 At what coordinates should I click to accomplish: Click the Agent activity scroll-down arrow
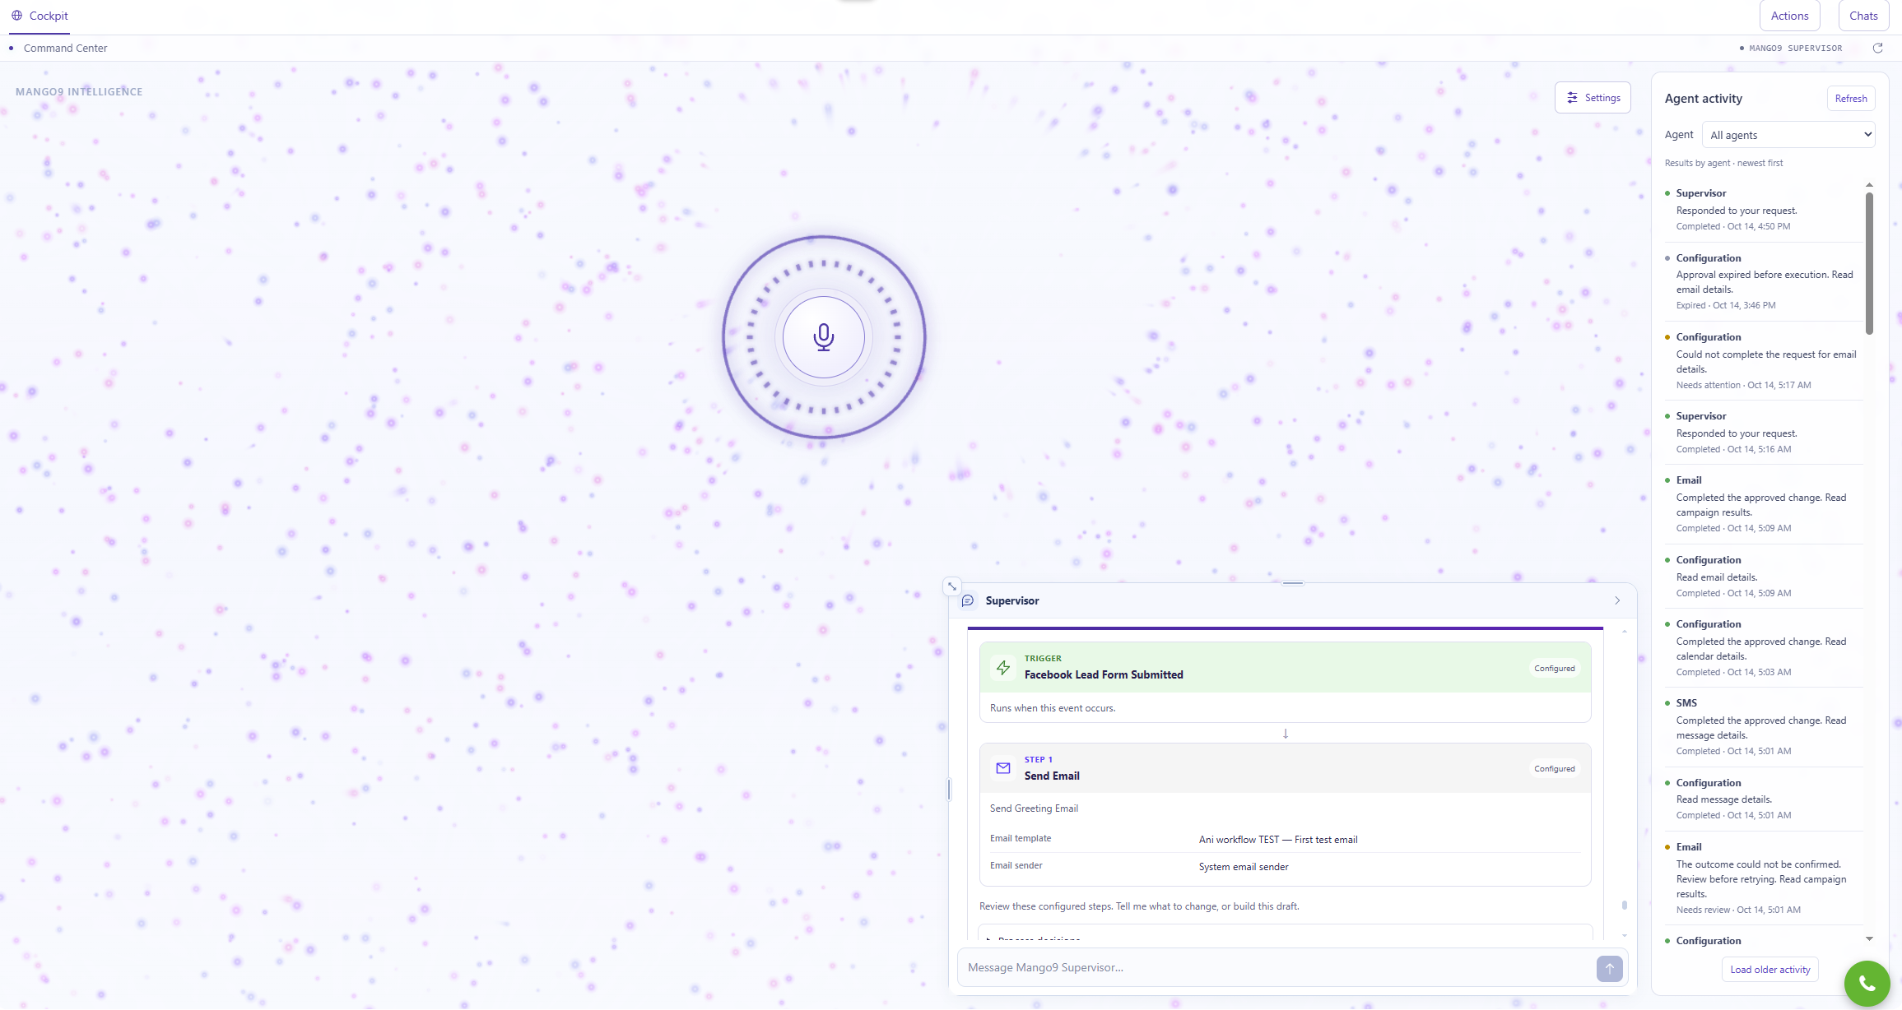(1869, 938)
